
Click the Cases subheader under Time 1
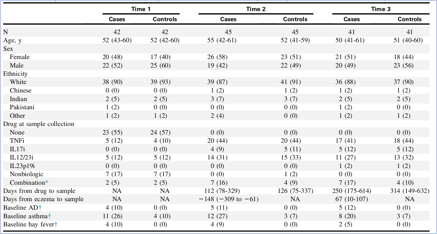coord(117,19)
